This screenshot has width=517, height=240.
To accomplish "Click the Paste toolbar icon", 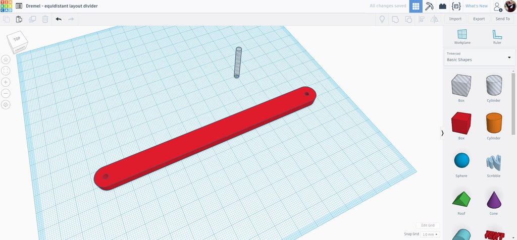I will click(19, 19).
